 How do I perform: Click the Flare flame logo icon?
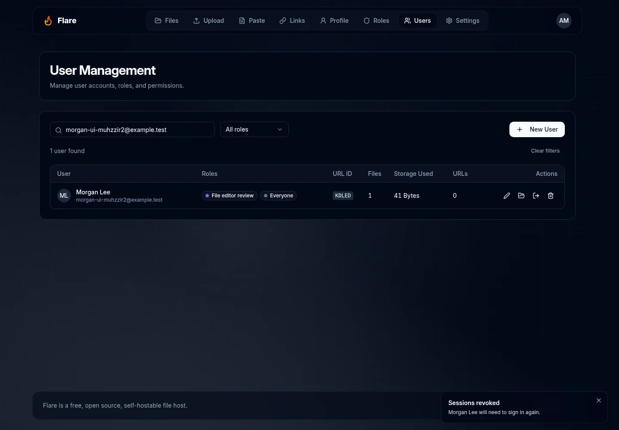coord(48,21)
